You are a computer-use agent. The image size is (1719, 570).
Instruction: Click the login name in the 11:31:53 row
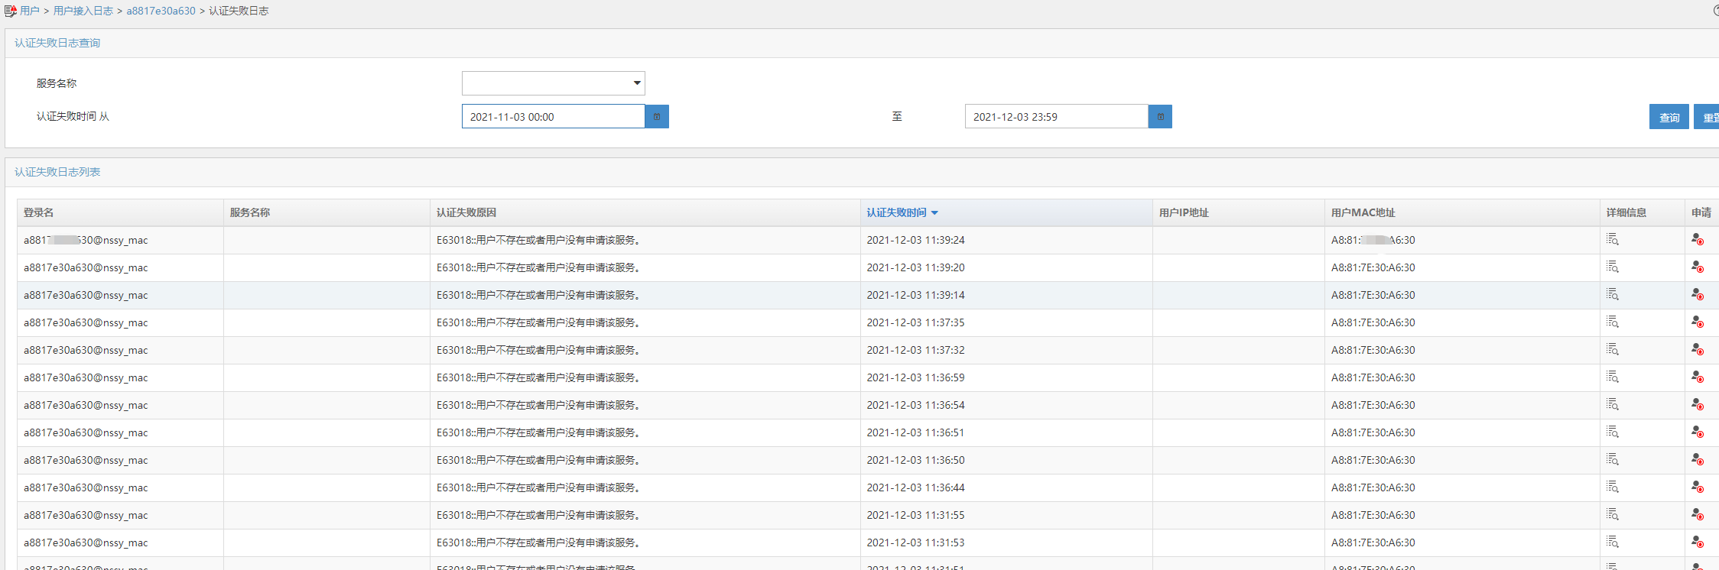[86, 542]
